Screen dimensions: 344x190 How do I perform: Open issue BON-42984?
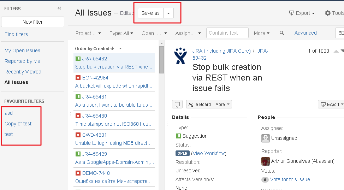click(95, 78)
